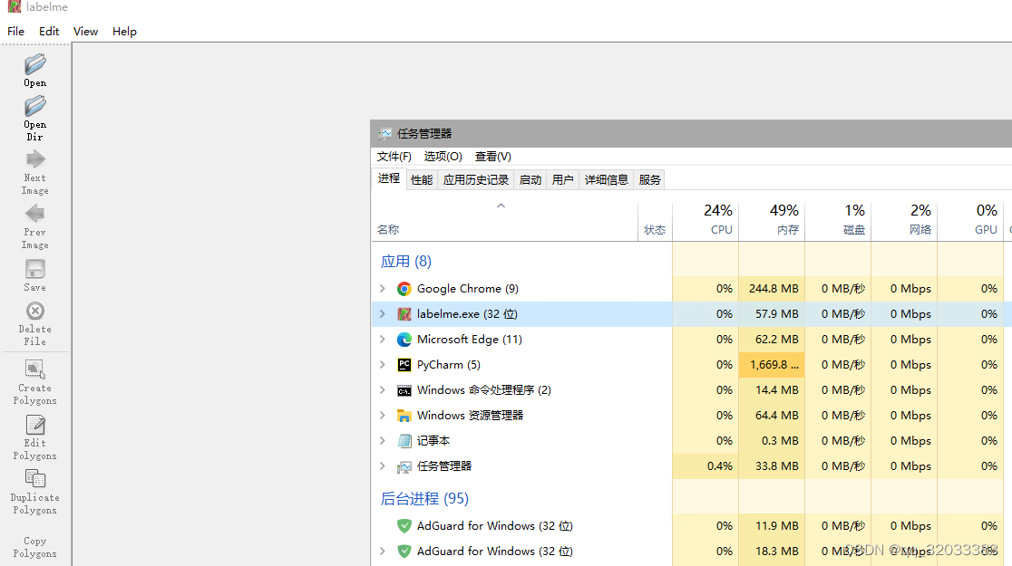Click the Open Dir folder icon
This screenshot has width=1012, height=566.
coord(34,106)
